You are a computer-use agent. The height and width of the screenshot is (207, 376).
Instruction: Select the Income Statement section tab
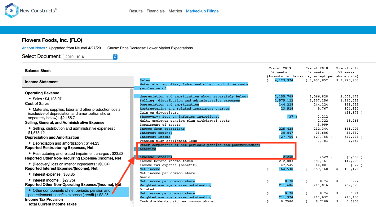click(x=78, y=82)
